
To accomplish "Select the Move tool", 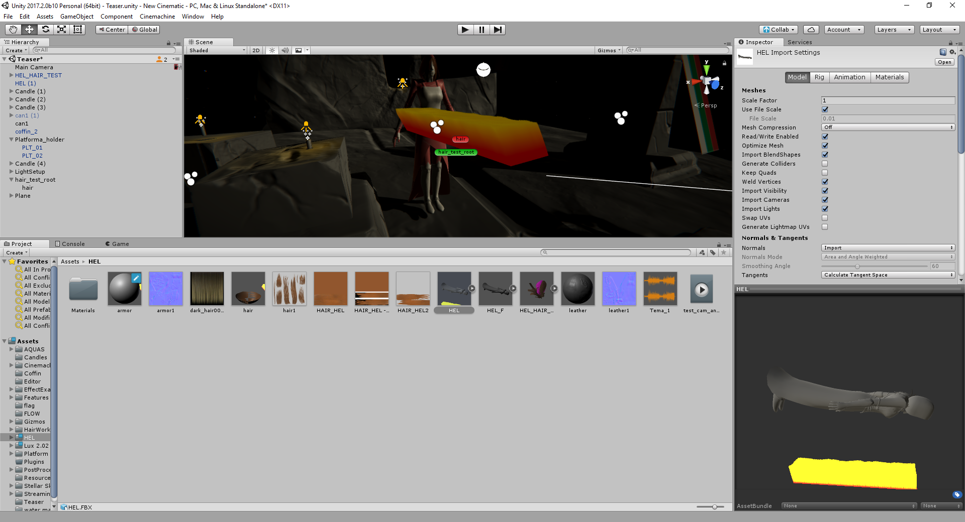I will pyautogui.click(x=29, y=30).
